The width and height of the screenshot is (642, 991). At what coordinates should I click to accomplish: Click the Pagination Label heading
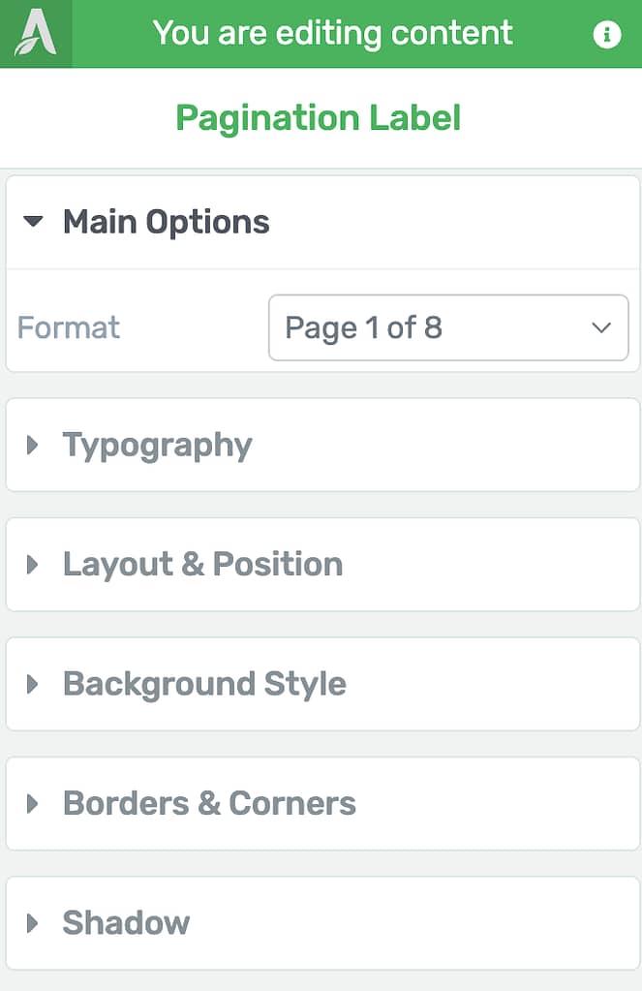(x=319, y=118)
